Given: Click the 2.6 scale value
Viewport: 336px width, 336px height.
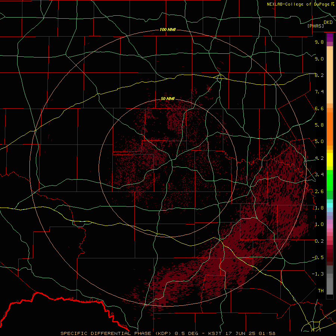Looking at the screenshot, I should coord(319,192).
